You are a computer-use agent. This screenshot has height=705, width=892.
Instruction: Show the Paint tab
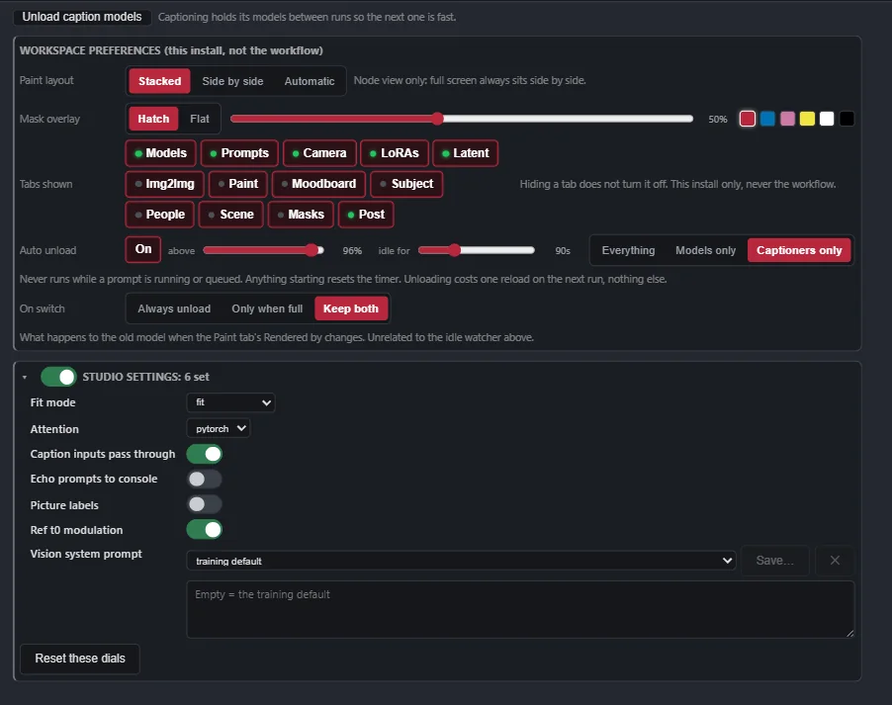pyautogui.click(x=237, y=184)
